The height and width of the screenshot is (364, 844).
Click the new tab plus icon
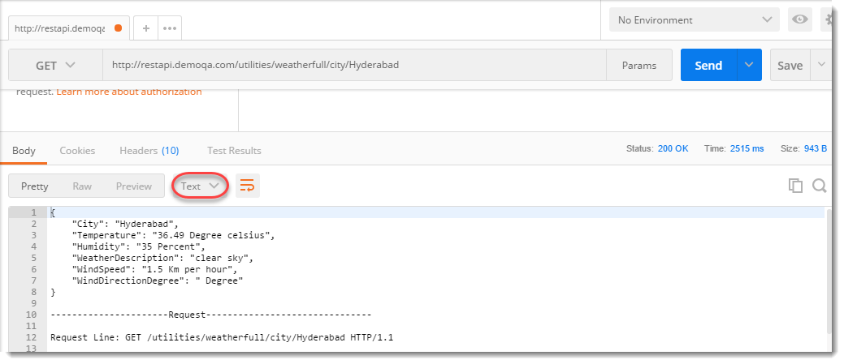coord(146,28)
